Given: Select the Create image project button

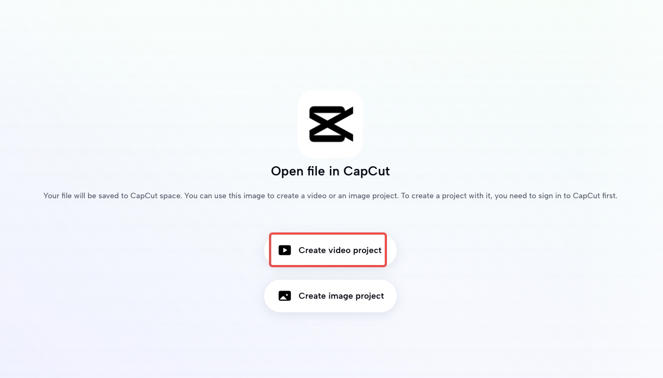Looking at the screenshot, I should [x=330, y=296].
